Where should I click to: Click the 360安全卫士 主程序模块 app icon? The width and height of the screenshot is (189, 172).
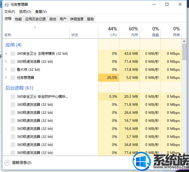point(13,54)
